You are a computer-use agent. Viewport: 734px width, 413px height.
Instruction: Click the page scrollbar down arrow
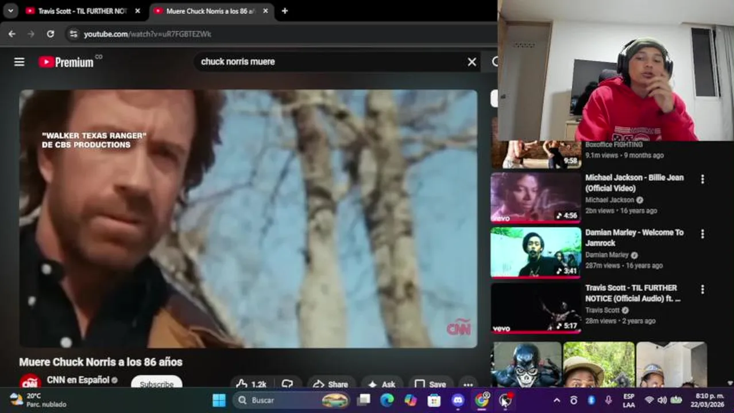(x=730, y=383)
